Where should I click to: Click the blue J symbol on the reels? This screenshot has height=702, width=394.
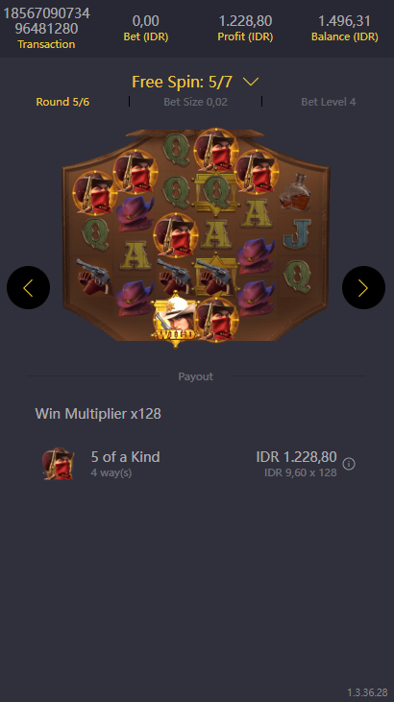pos(298,234)
